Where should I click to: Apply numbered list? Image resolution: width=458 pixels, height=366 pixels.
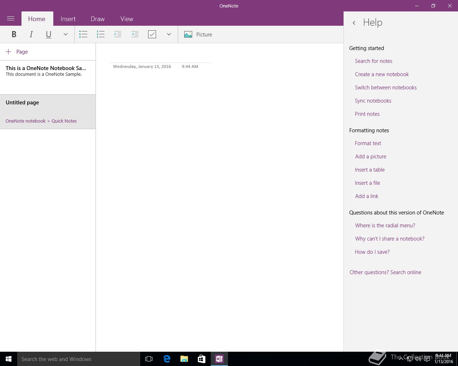click(101, 34)
